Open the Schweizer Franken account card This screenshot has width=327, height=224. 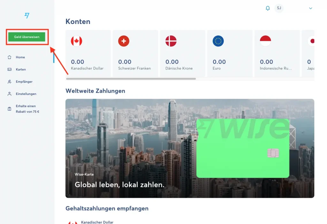135,53
